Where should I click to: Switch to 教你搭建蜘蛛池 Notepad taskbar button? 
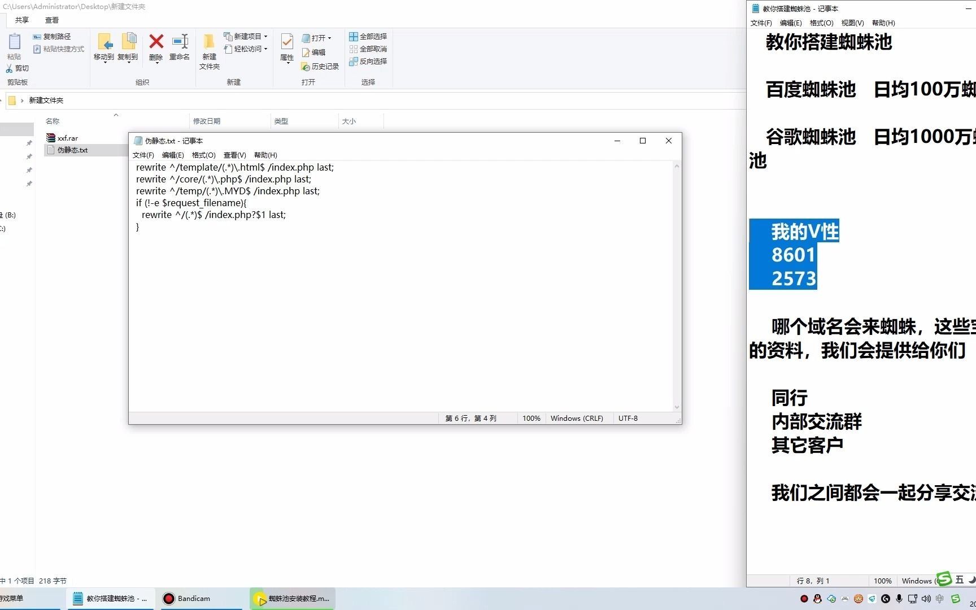[x=110, y=599]
